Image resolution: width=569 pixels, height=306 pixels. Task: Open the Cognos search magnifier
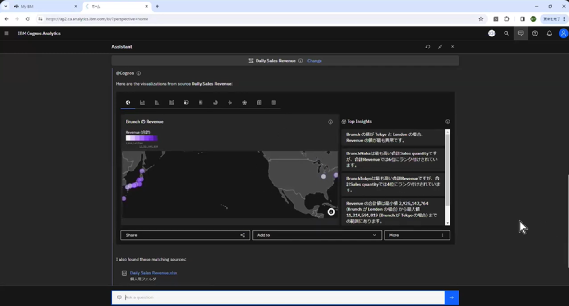coord(506,33)
